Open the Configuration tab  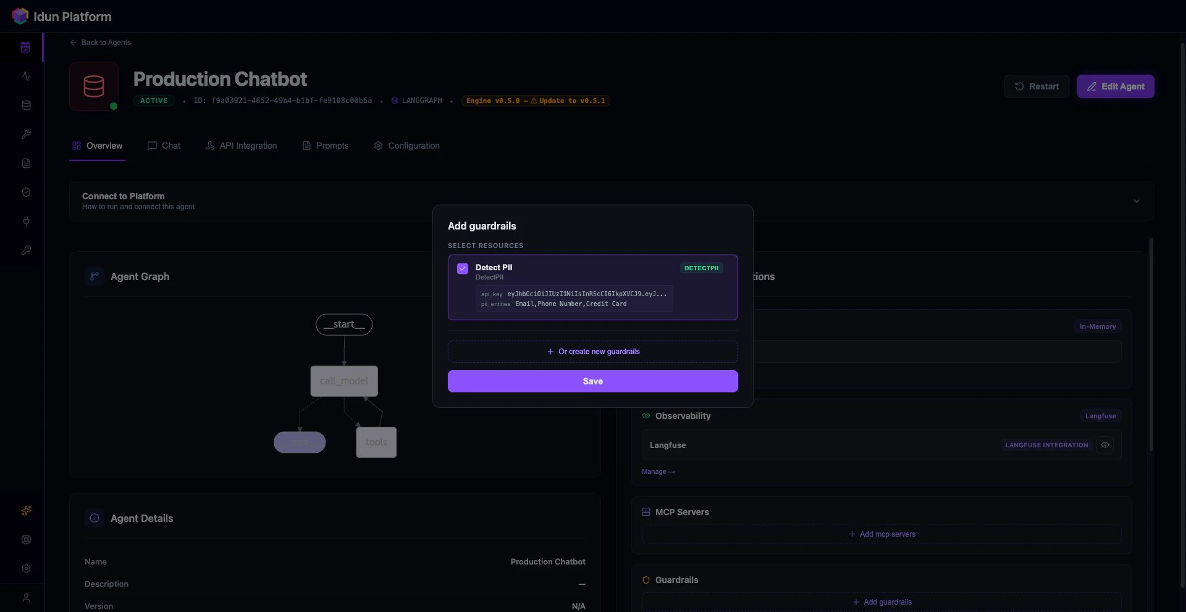(406, 146)
